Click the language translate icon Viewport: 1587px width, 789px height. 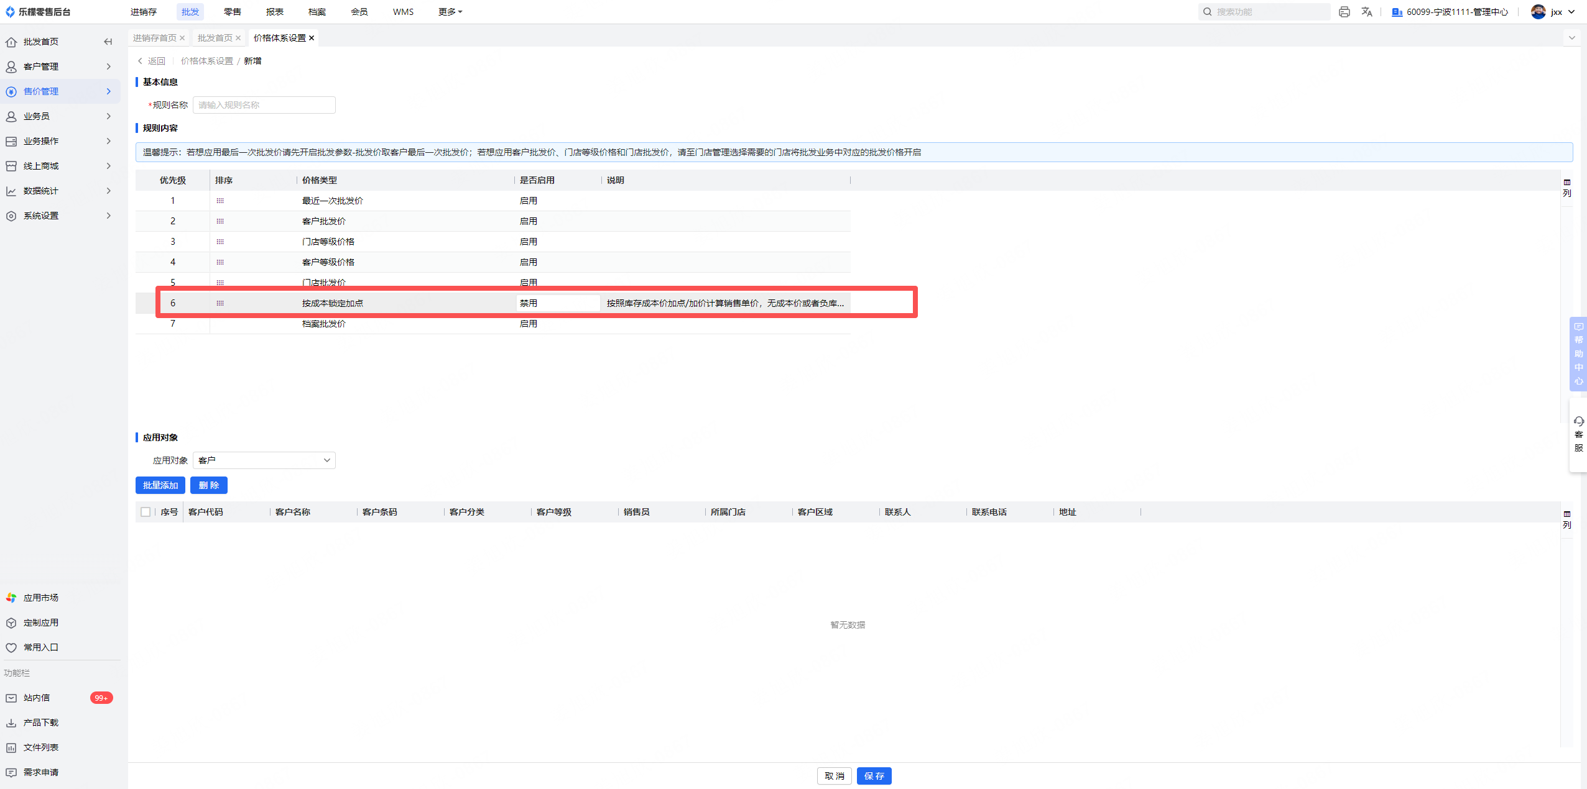[x=1366, y=12]
